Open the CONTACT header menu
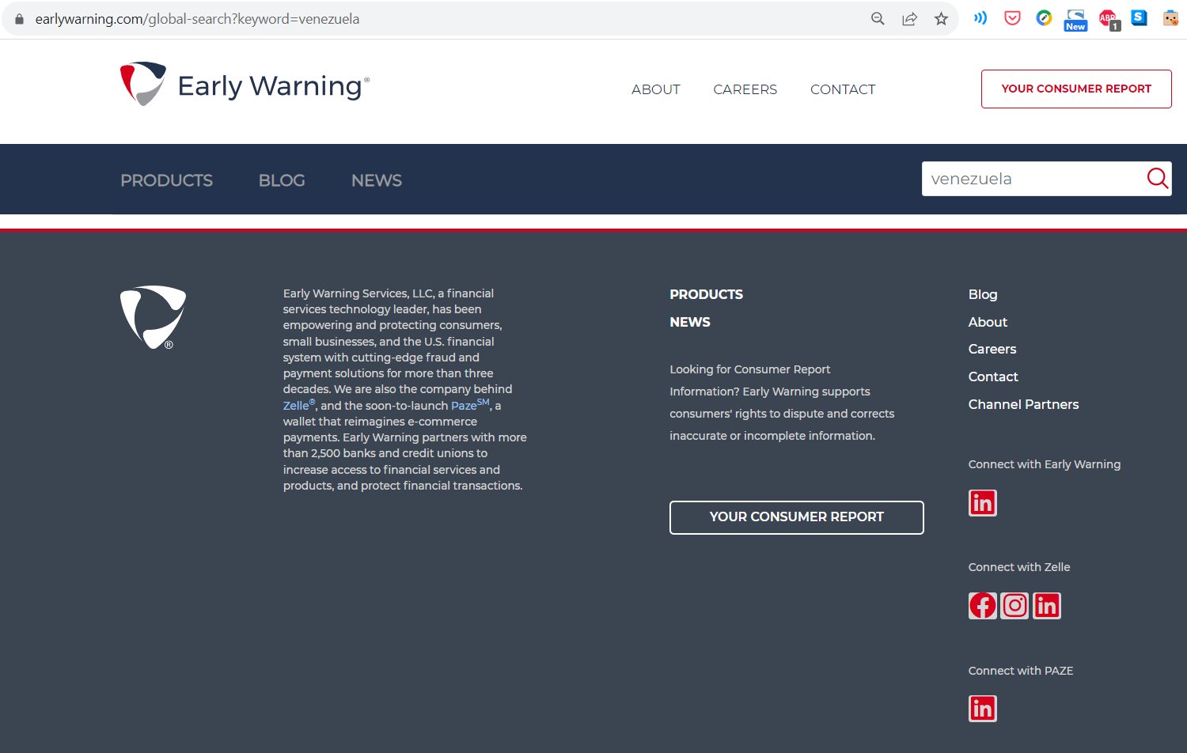 click(843, 89)
